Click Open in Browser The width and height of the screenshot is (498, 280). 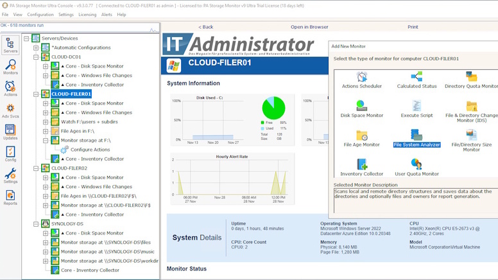point(309,27)
